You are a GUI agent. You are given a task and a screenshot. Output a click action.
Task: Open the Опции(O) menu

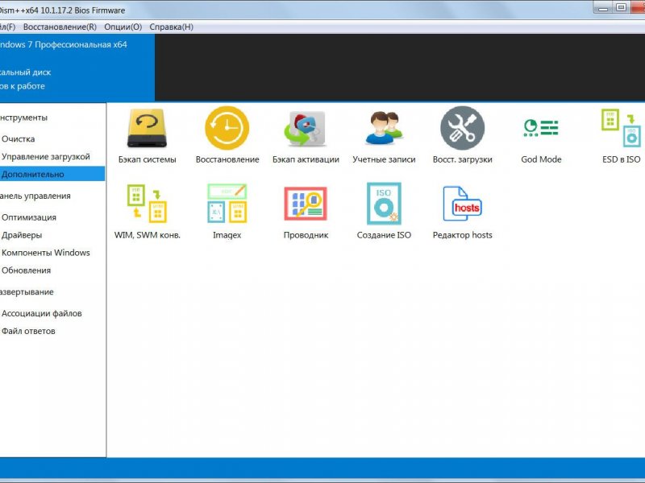click(x=123, y=27)
